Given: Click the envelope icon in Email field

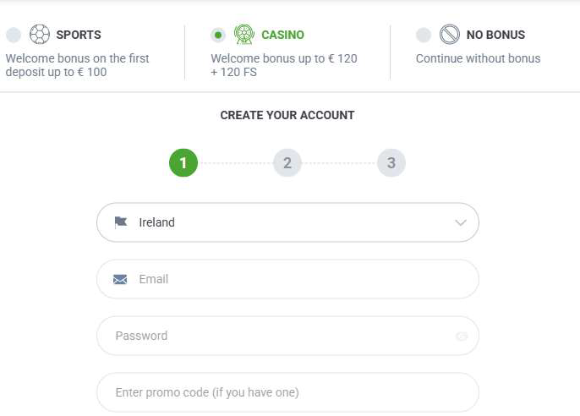Looking at the screenshot, I should tap(120, 279).
